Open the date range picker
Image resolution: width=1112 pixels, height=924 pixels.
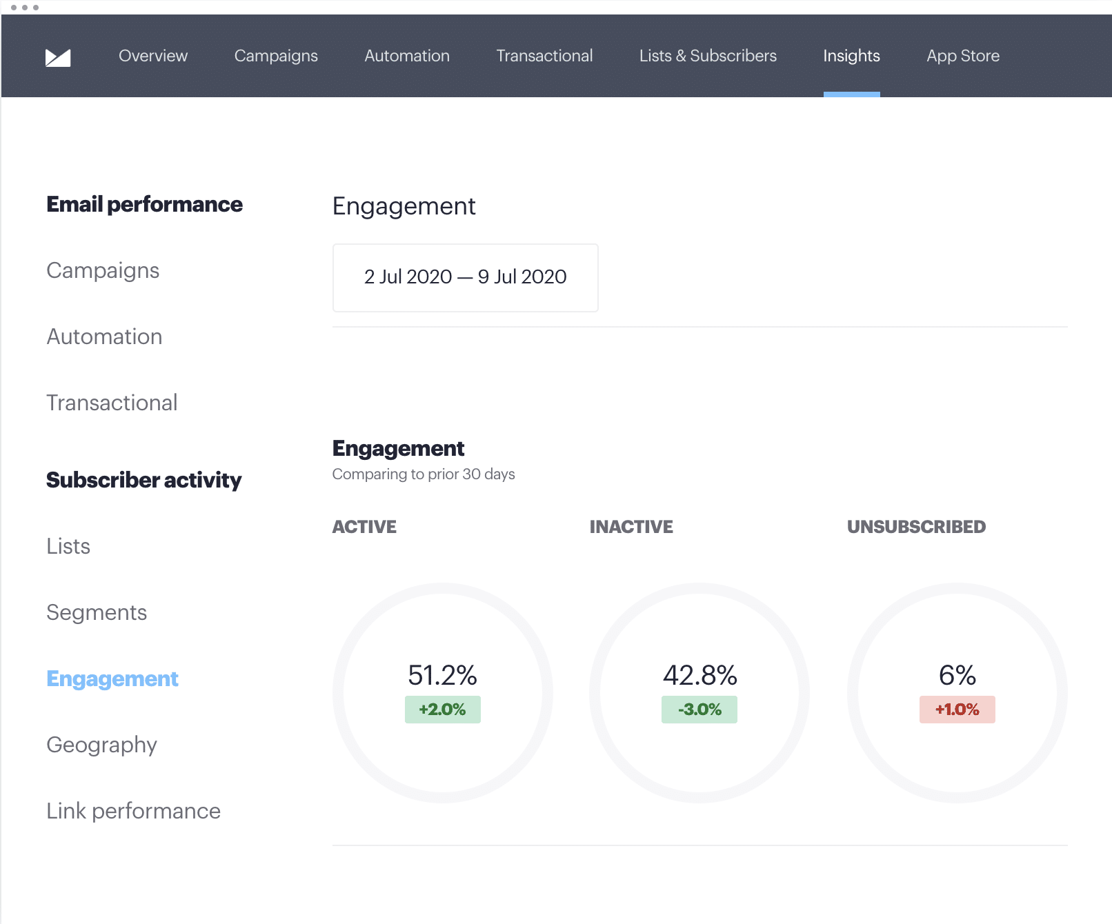(x=465, y=277)
